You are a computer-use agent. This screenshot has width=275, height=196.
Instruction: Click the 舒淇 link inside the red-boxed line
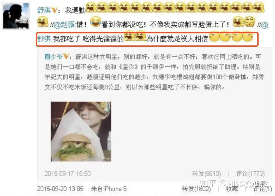[45, 39]
